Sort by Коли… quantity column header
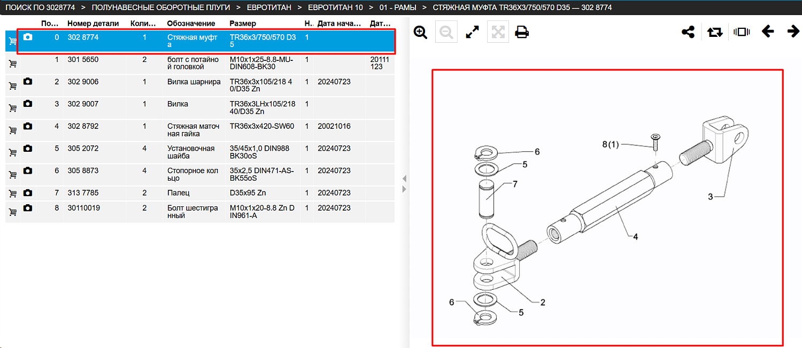 pyautogui.click(x=143, y=24)
